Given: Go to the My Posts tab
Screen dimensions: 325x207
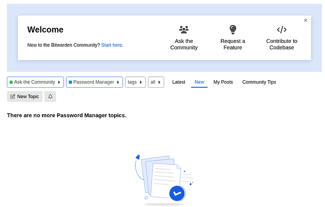Looking at the screenshot, I should click(223, 82).
